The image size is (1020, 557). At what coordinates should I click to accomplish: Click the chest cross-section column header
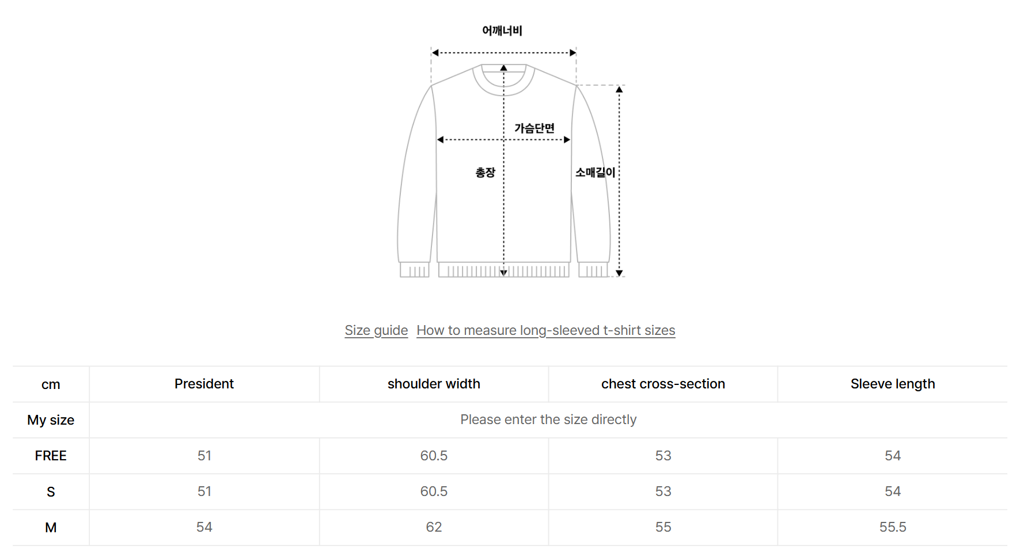(663, 384)
